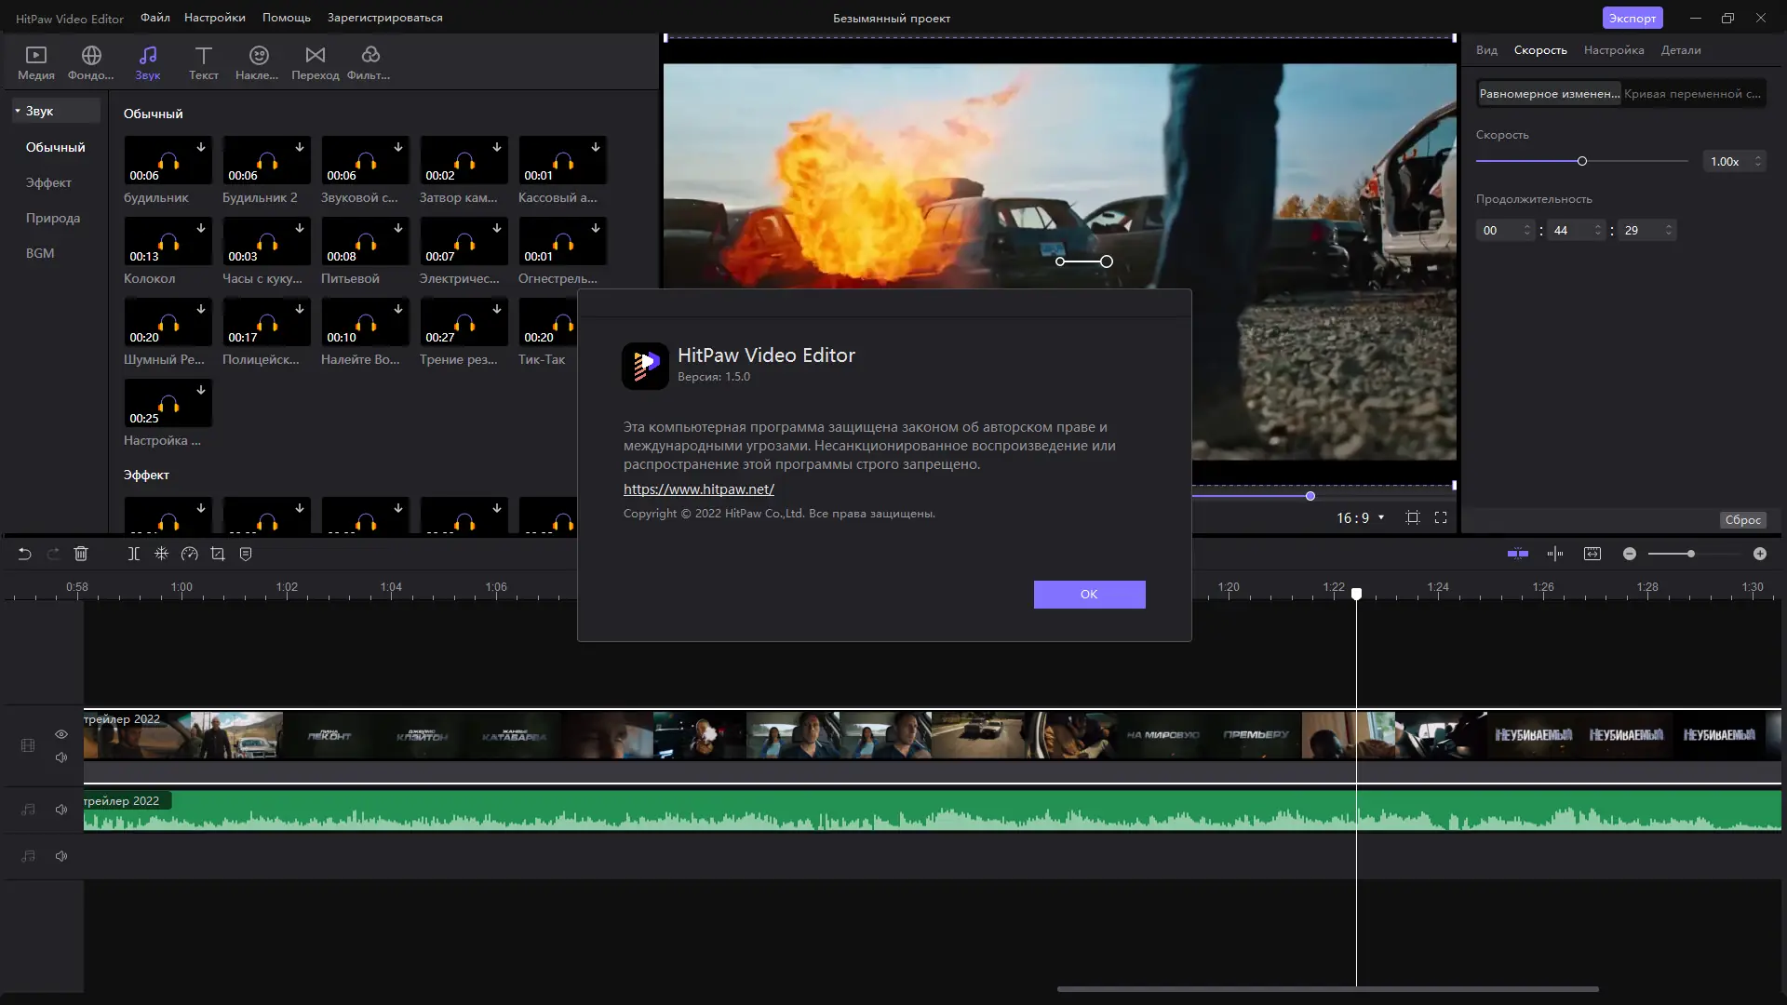Open the Переход (transitions) panel
The image size is (1787, 1005).
pos(316,61)
